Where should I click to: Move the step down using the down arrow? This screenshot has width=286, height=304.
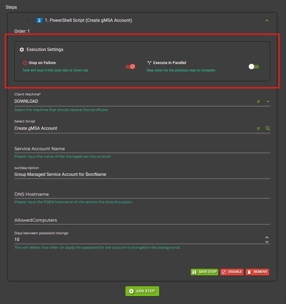pyautogui.click(x=29, y=20)
